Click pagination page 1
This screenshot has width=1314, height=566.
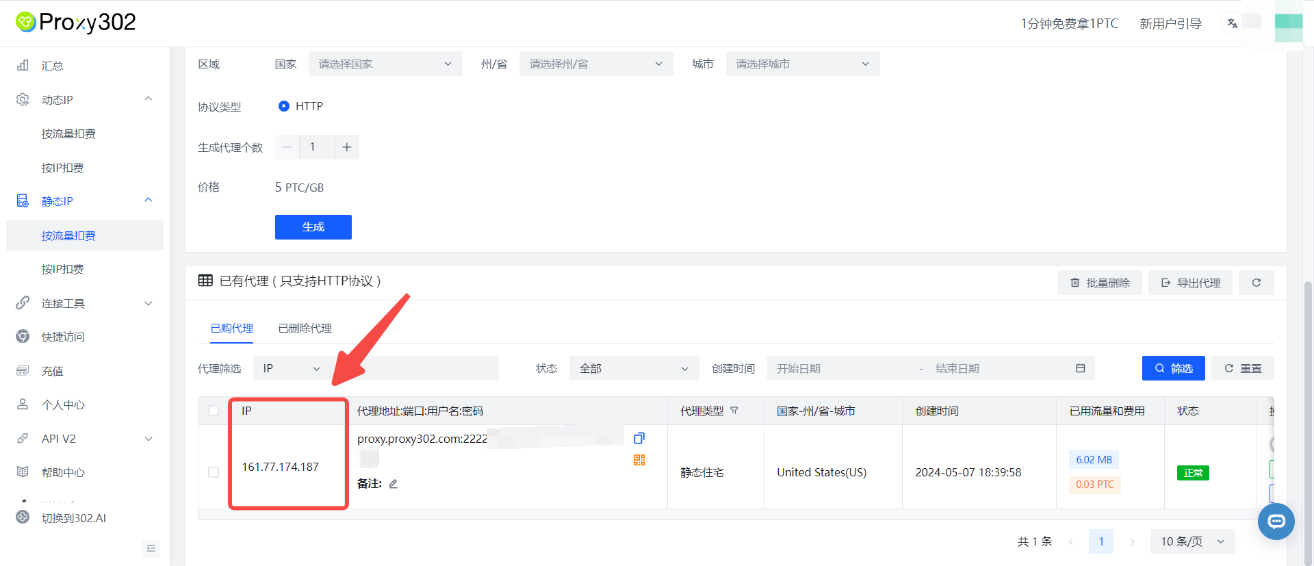pos(1101,541)
